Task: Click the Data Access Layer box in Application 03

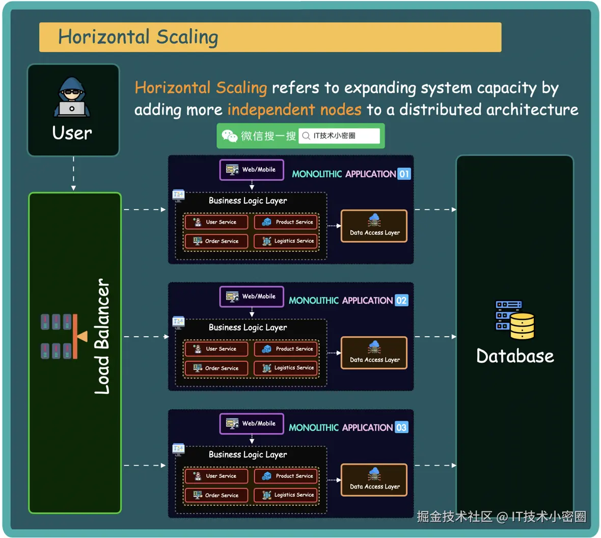Action: [374, 480]
